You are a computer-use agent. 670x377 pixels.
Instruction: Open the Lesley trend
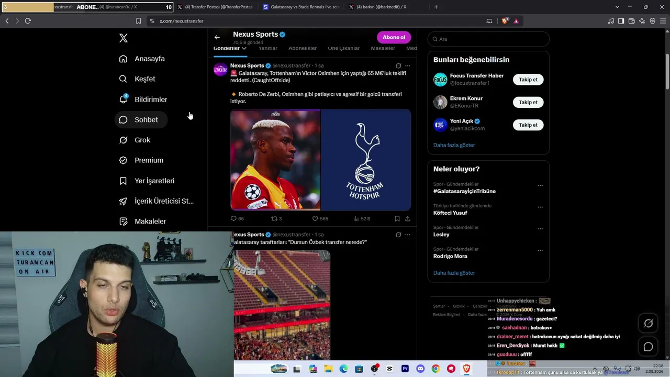coord(441,235)
